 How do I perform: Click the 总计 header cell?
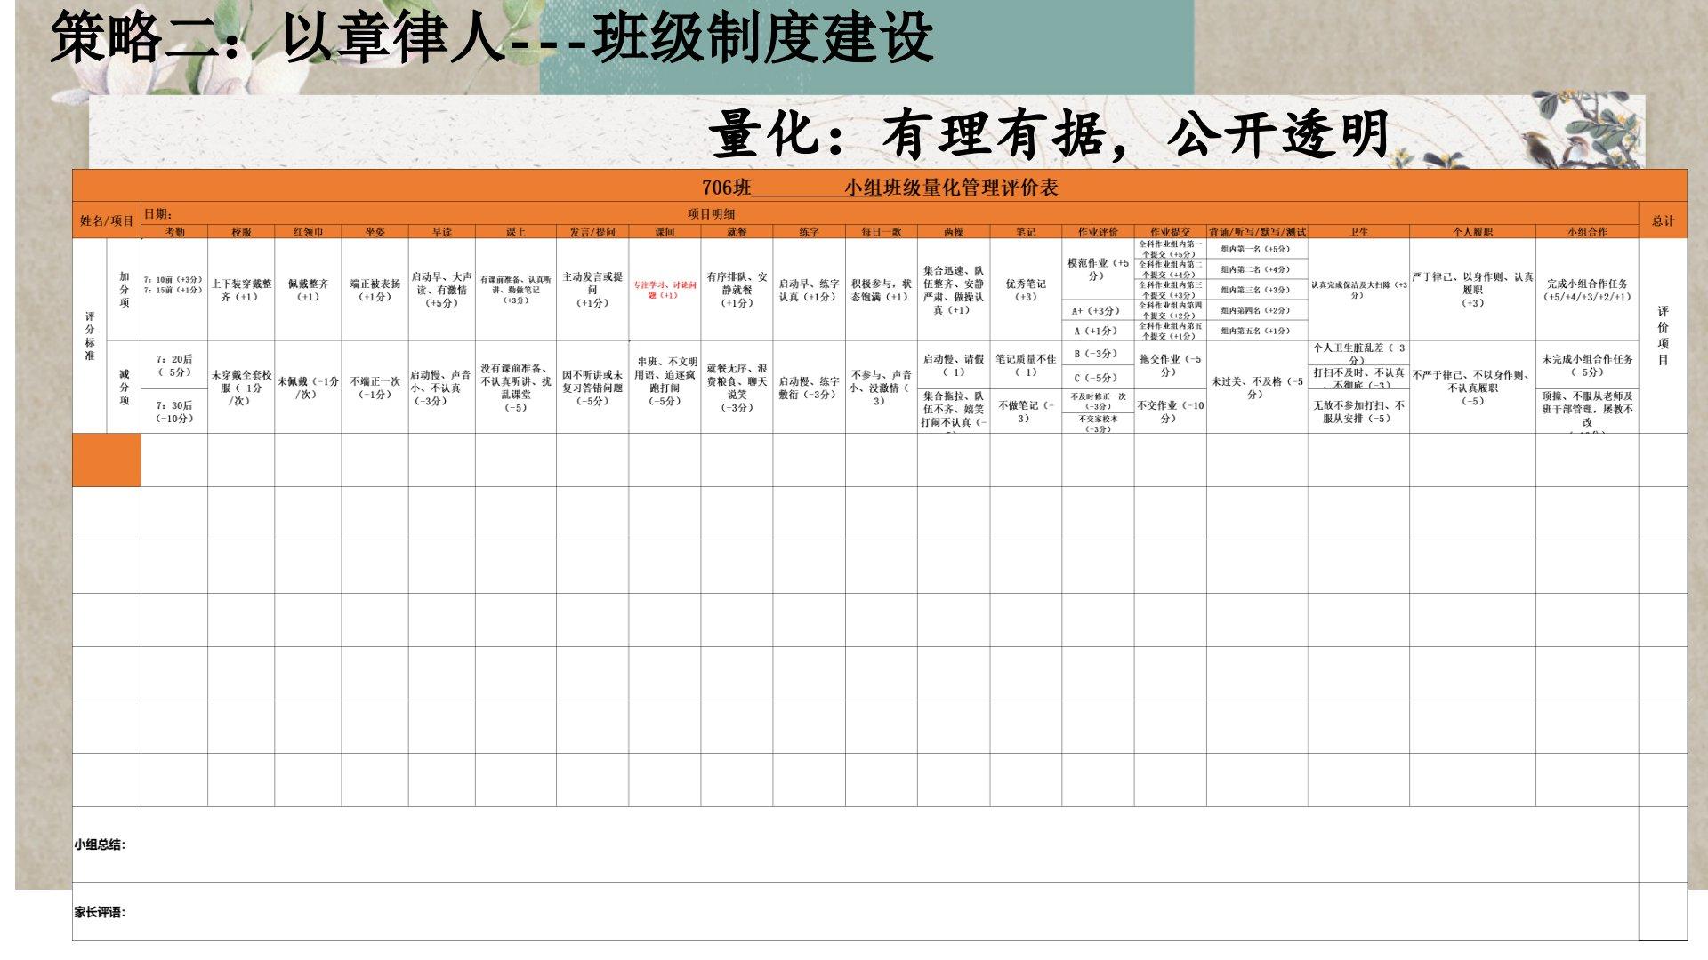1663,220
